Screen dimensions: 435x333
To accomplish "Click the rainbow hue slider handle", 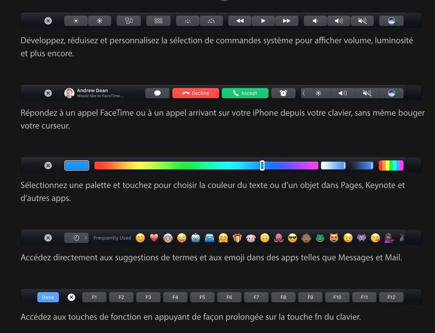I will tap(262, 166).
